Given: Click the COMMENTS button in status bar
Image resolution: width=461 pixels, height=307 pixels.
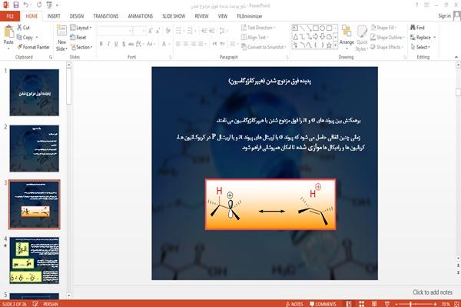Looking at the screenshot, I should click(323, 304).
